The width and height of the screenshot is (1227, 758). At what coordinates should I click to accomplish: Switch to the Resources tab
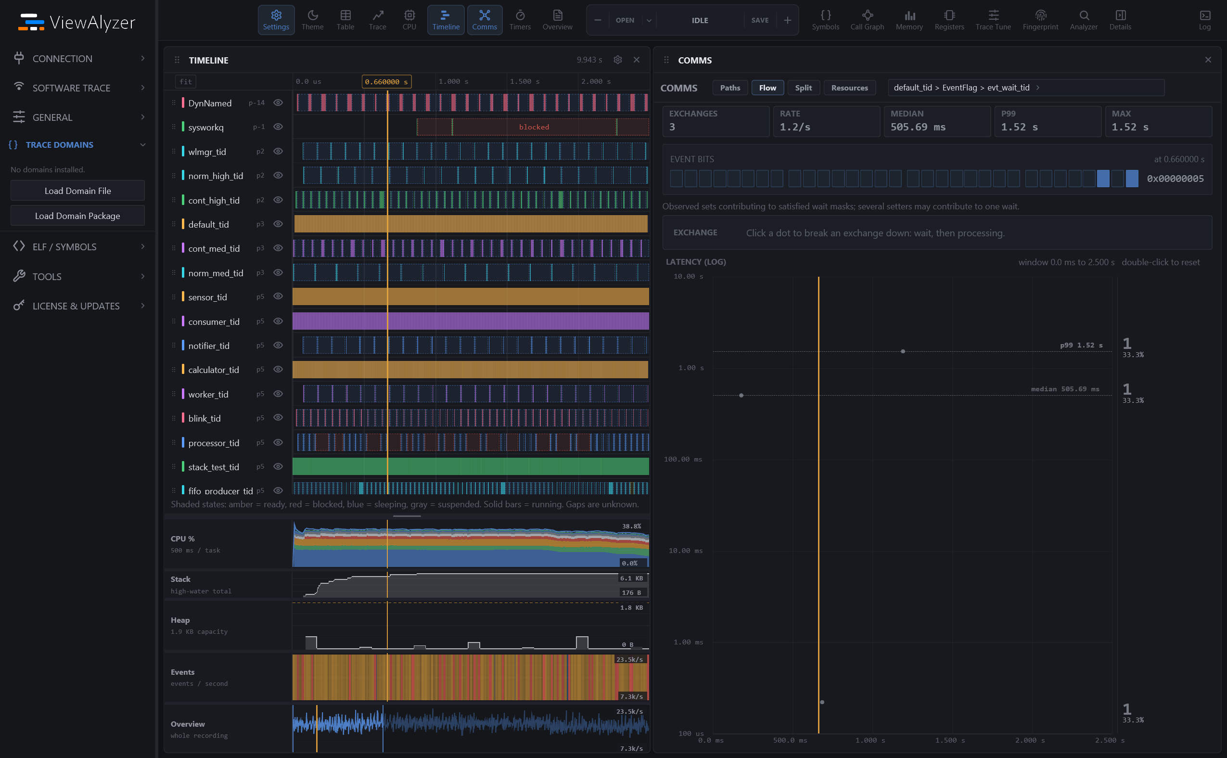point(850,88)
